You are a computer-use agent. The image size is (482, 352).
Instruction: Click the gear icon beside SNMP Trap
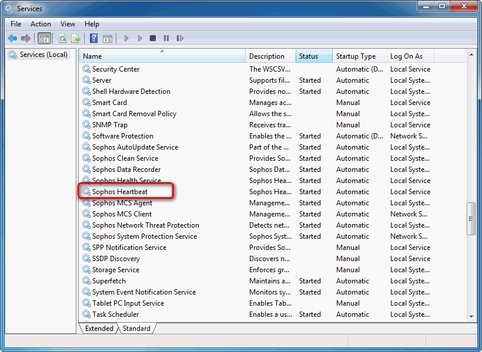(x=86, y=124)
